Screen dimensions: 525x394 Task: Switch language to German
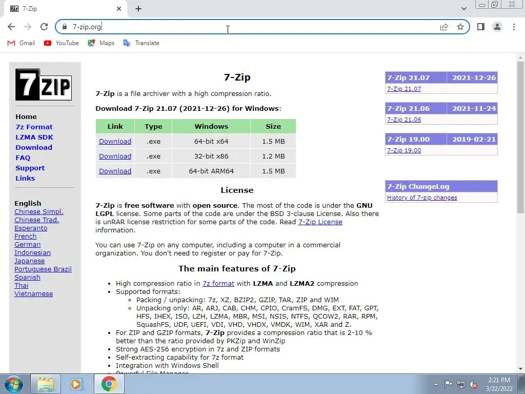coord(28,245)
